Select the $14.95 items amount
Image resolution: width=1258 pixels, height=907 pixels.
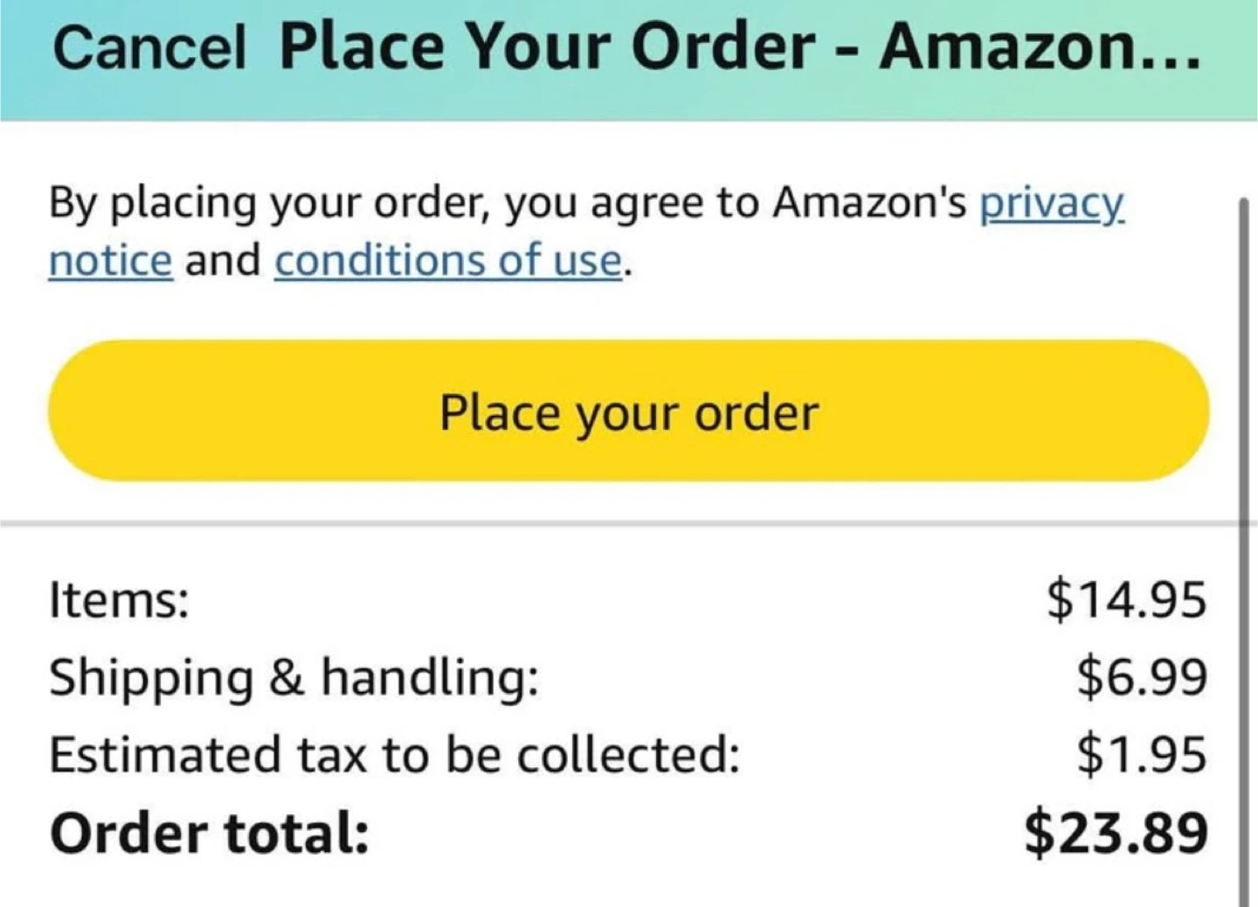click(x=1126, y=600)
